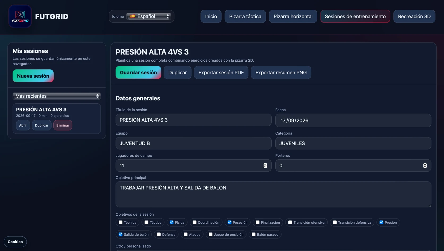Image resolution: width=444 pixels, height=251 pixels.
Task: Expand the Más recientes sort dropdown
Action: [x=57, y=96]
